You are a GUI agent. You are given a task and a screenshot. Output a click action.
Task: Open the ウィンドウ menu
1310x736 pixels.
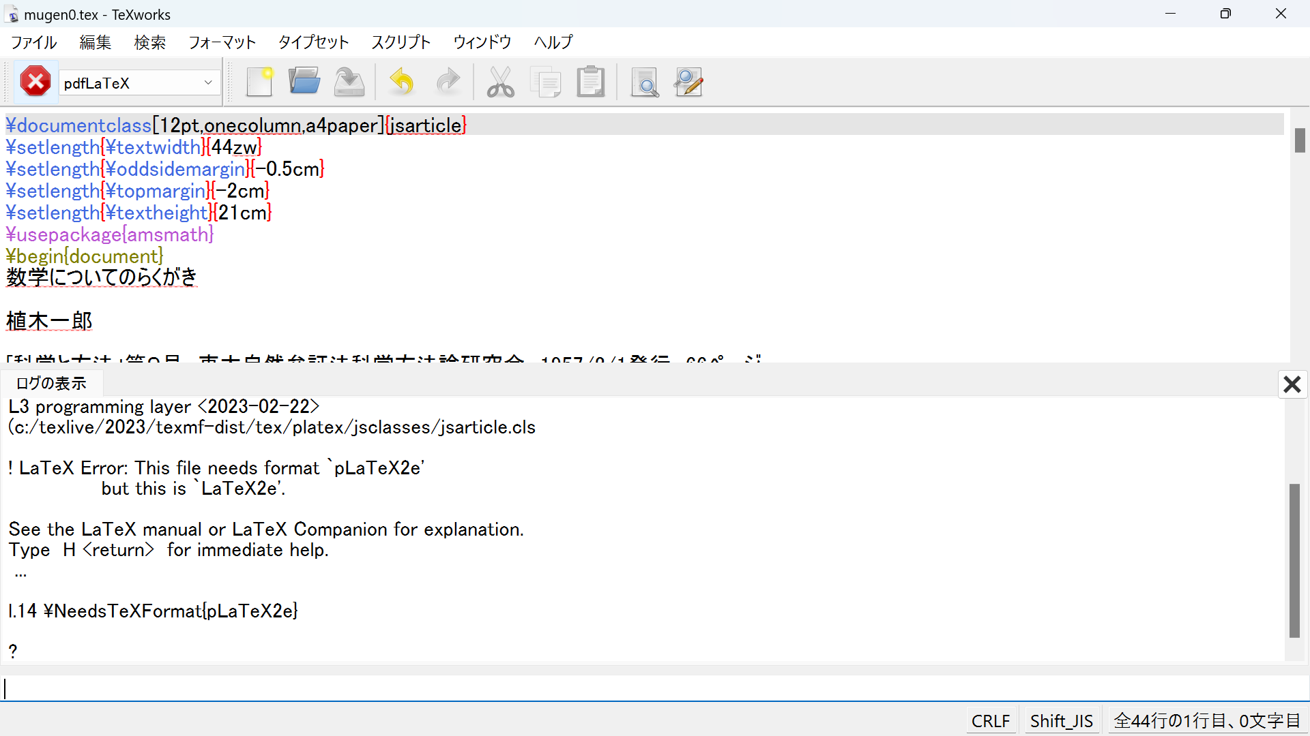tap(482, 42)
